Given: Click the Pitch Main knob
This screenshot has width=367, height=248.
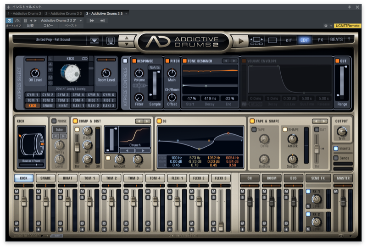Looking at the screenshot, I should pos(172,73).
